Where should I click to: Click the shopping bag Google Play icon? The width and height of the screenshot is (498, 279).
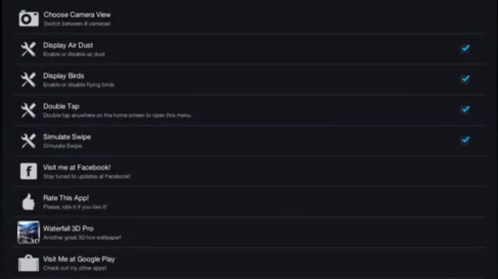(29, 263)
